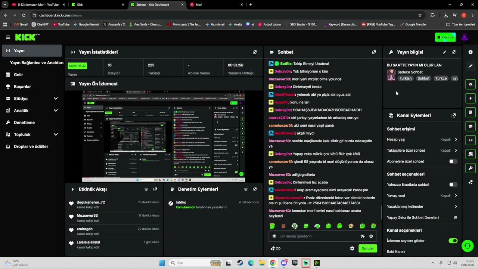Screen dimensions: 478x269
Task: Pop out the Etkinlik Akışı panel
Action: 155,189
